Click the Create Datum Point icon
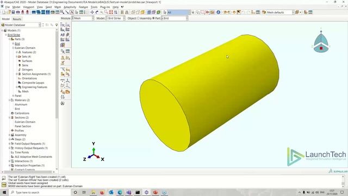 point(63,81)
